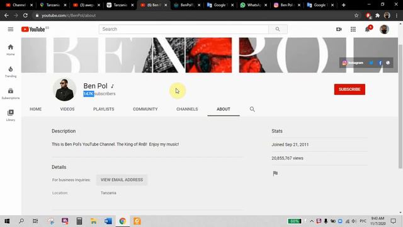Open the create video camera icon
403x227 pixels.
339,29
